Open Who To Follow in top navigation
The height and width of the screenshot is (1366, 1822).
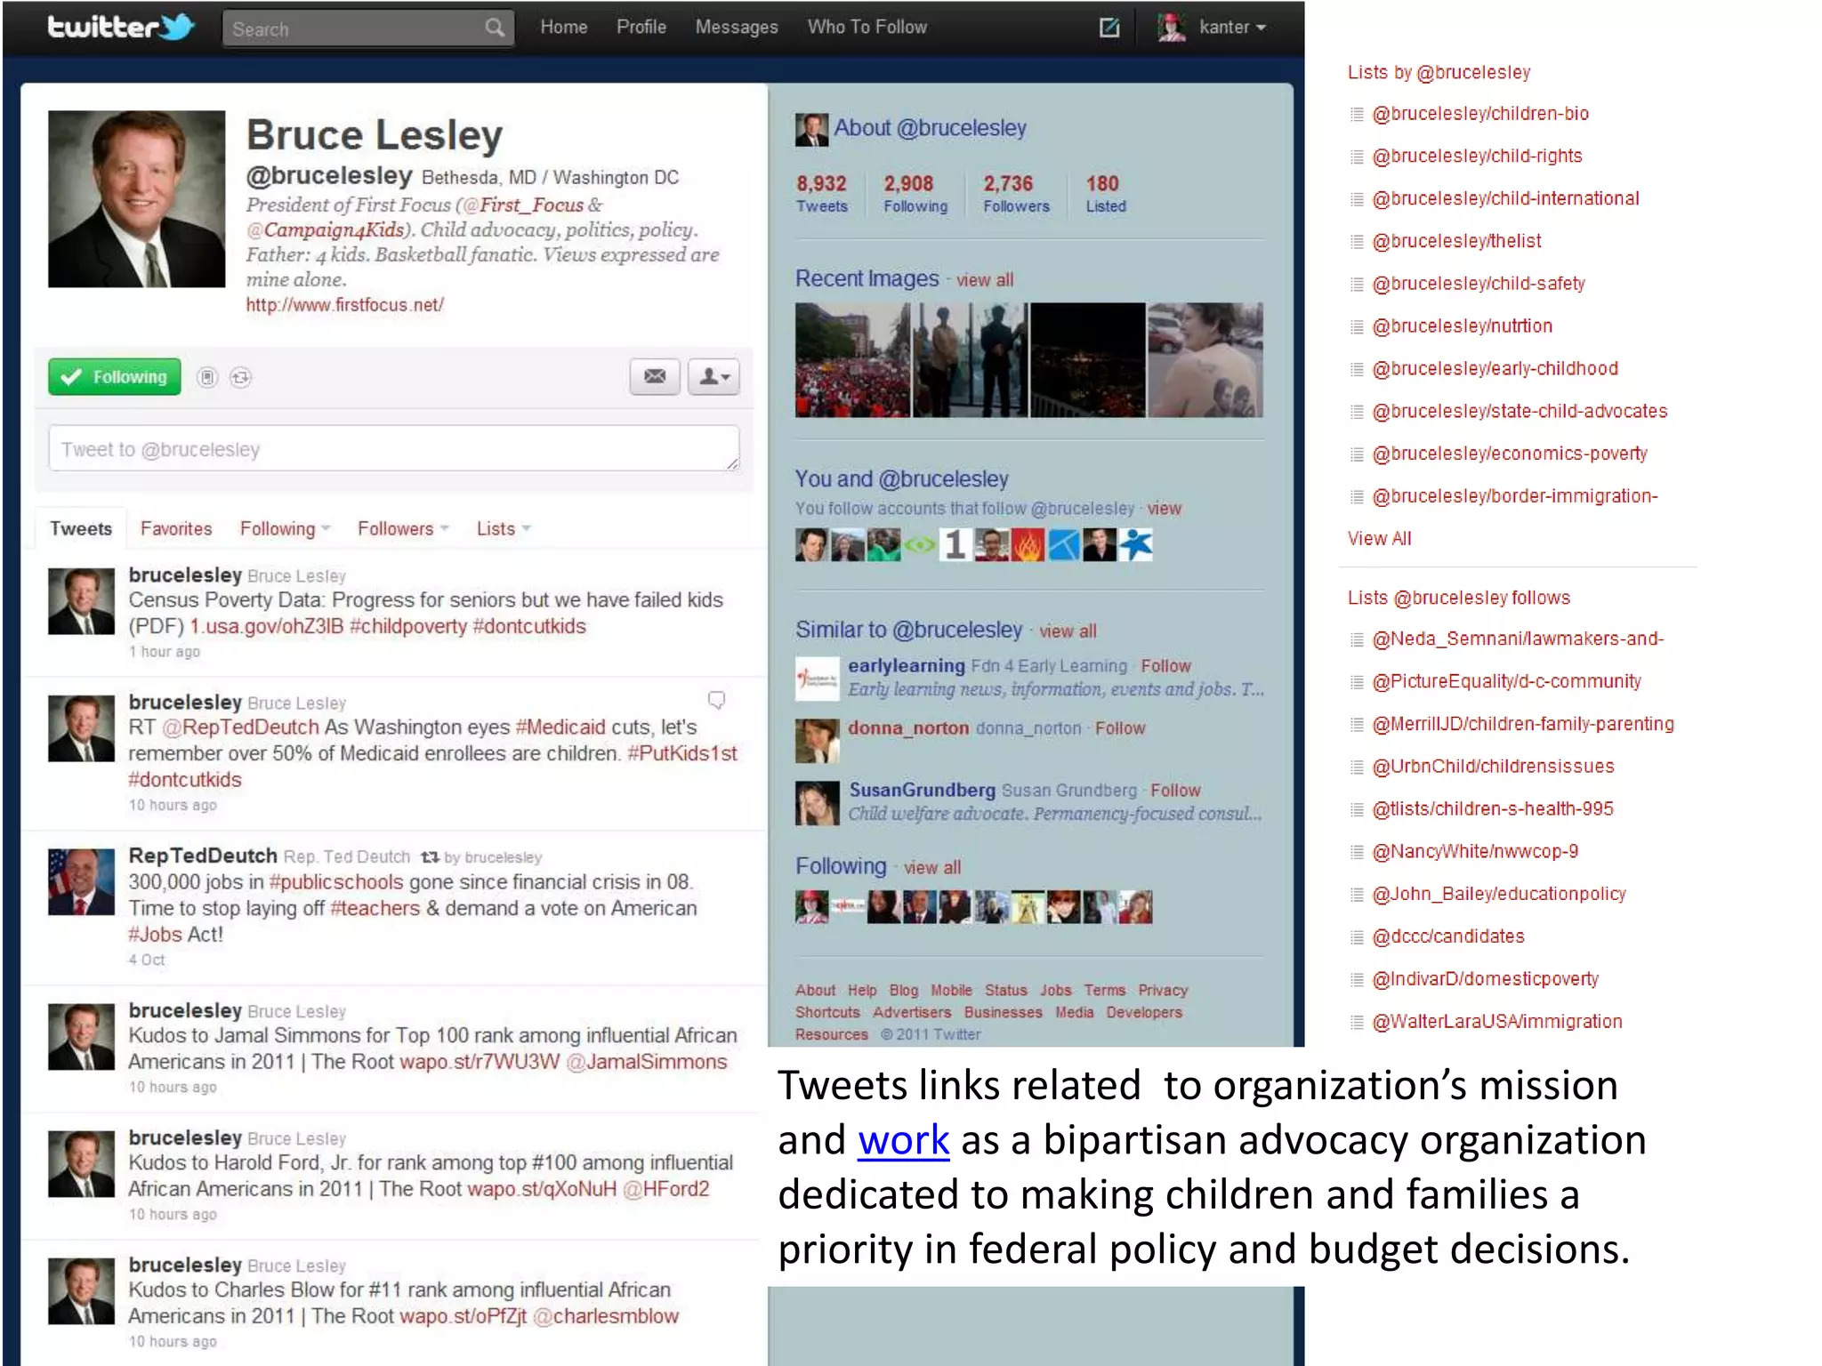pyautogui.click(x=867, y=28)
